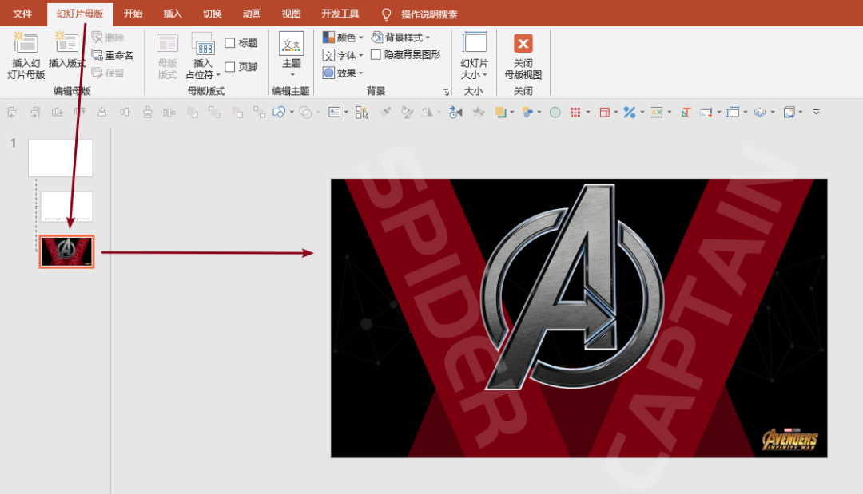Expand the Text Box dropdown arrow
863x494 pixels.
tap(346, 112)
